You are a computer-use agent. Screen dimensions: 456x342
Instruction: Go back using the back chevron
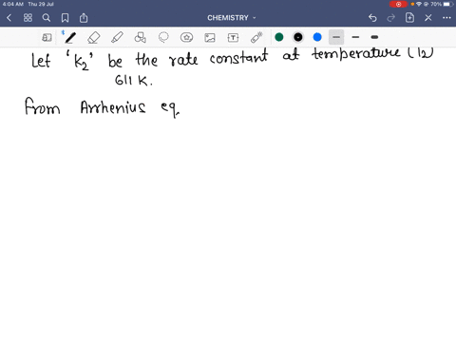(x=9, y=18)
